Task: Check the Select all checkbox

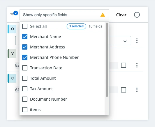Action: click(x=25, y=26)
